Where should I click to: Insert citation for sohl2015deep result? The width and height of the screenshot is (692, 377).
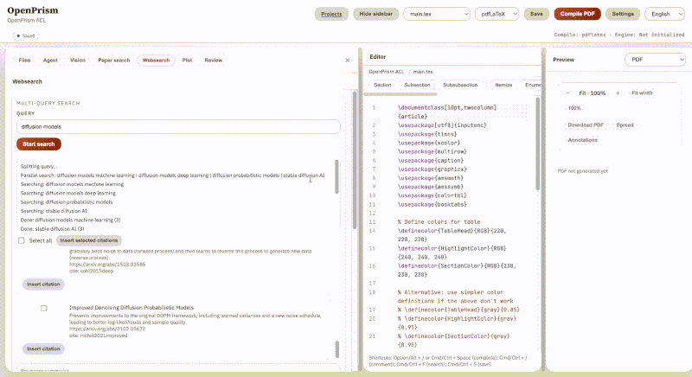pyautogui.click(x=43, y=284)
